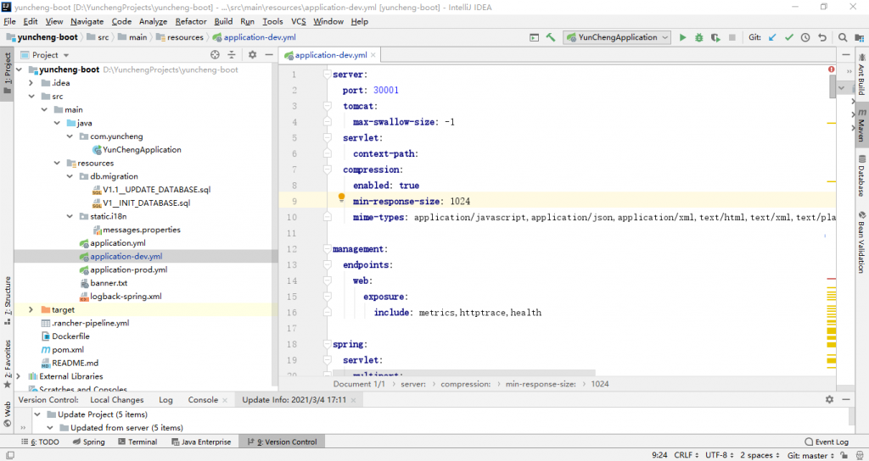Open the Event Log
The width and height of the screenshot is (869, 461).
click(827, 442)
